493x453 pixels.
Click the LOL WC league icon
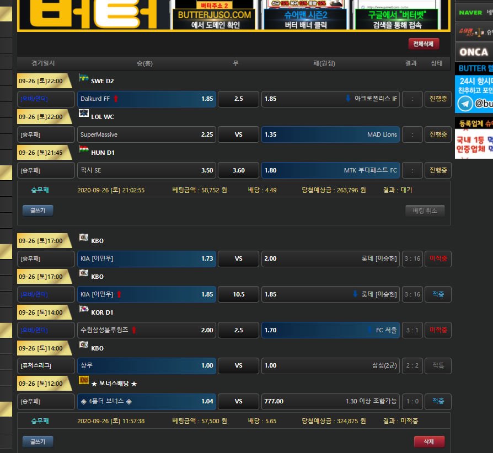[x=84, y=114]
